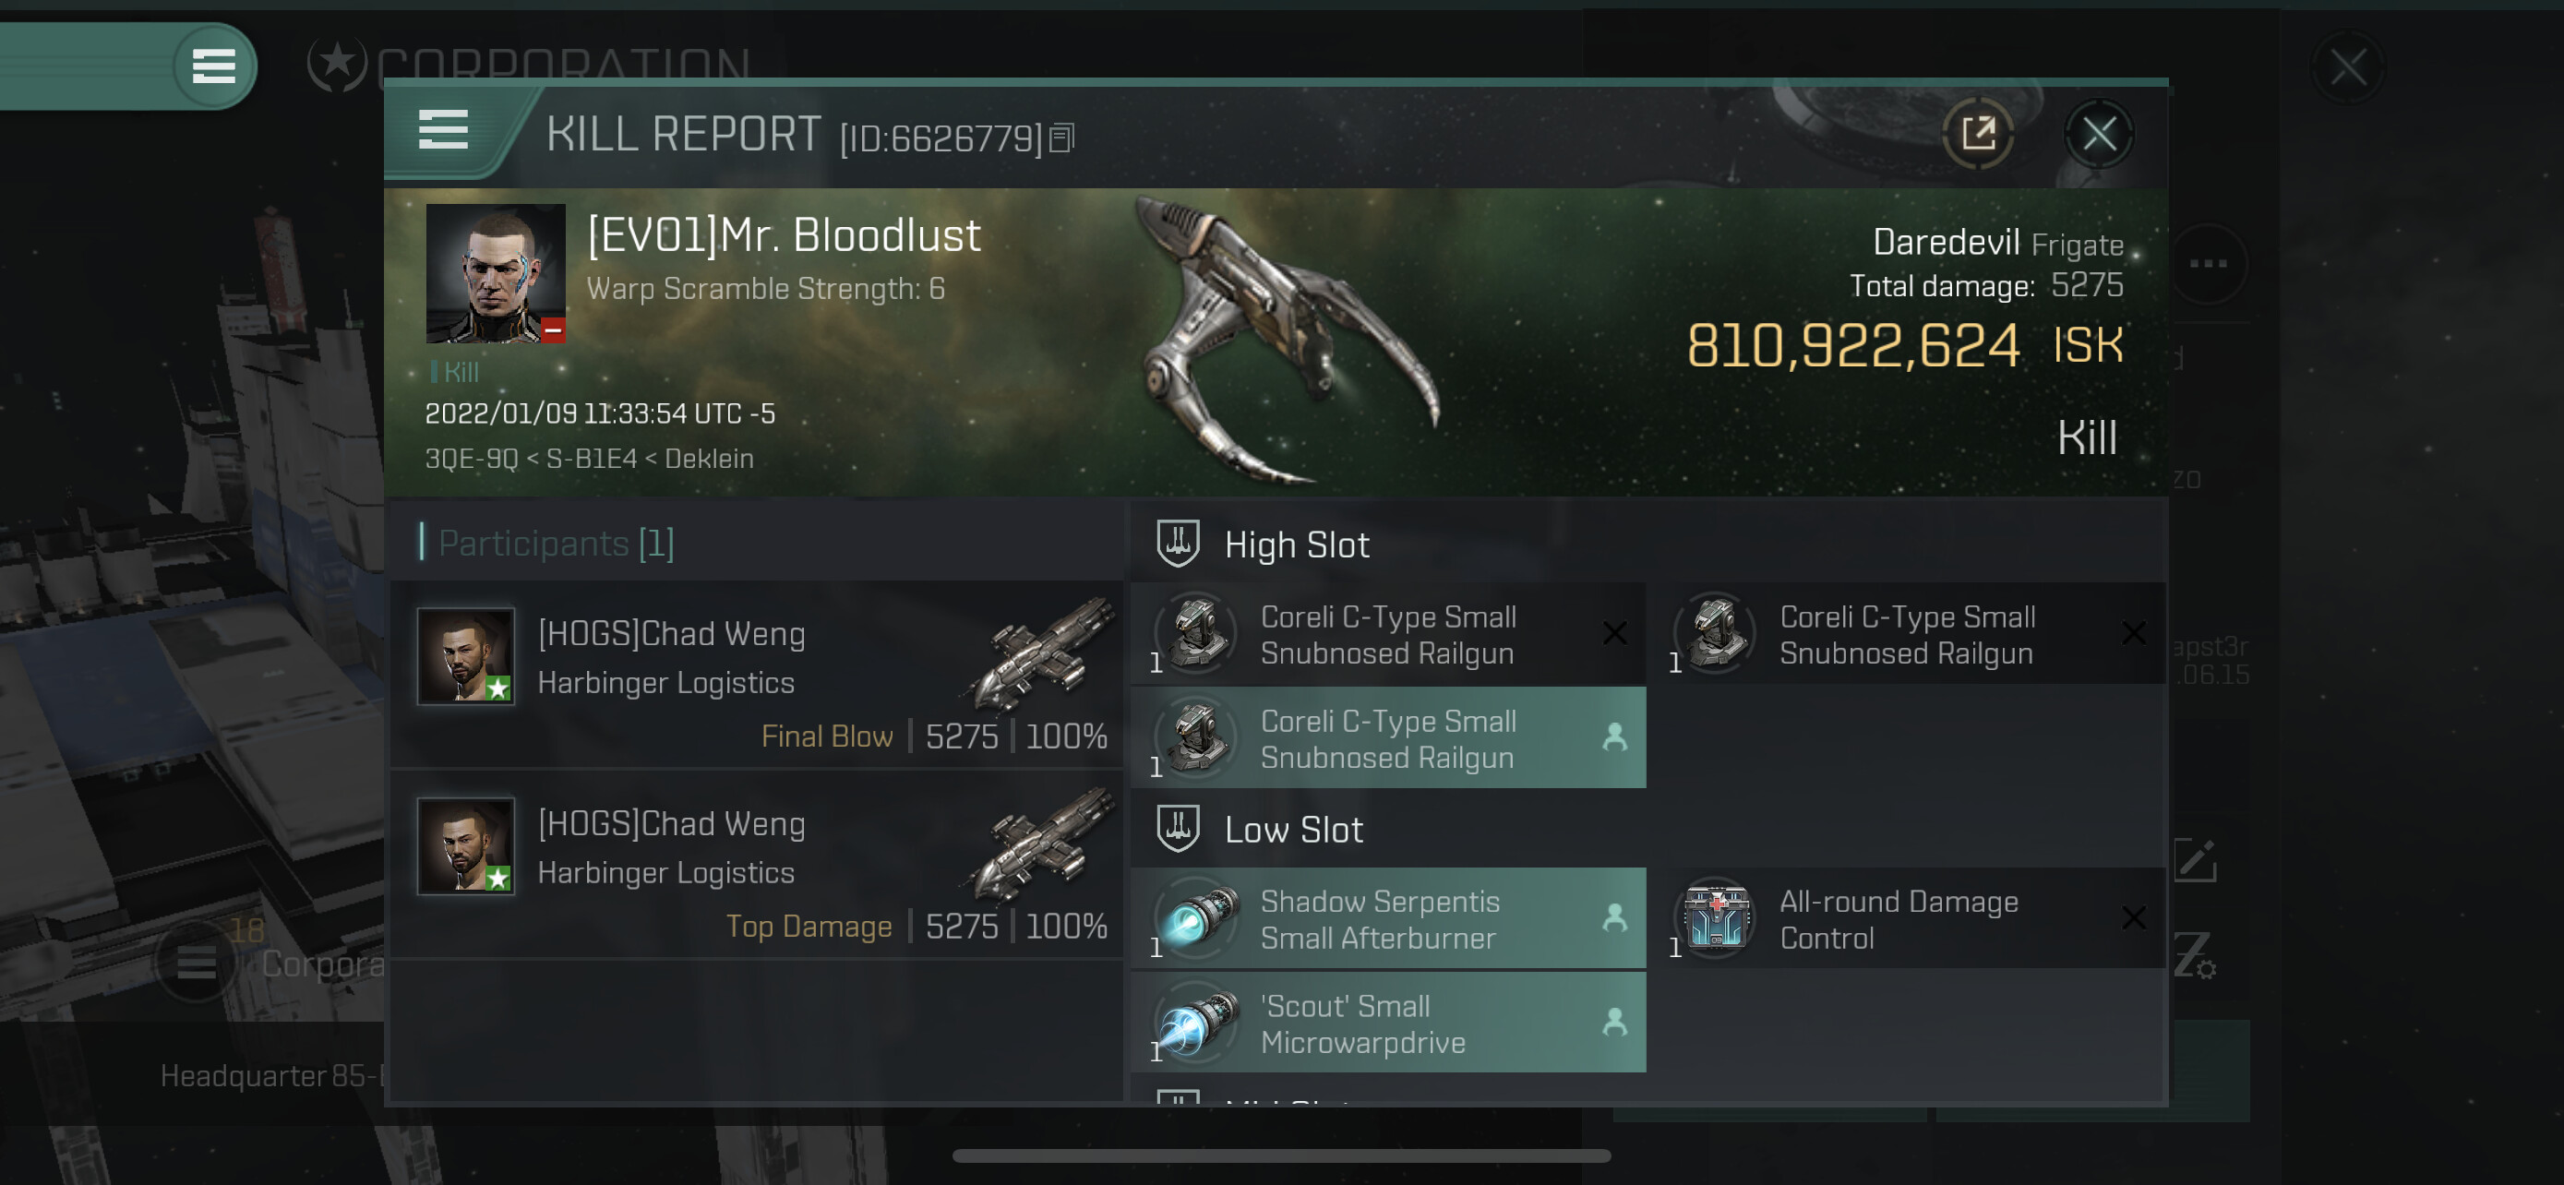Open Mr. Bloodlust's character portrait
Image resolution: width=2564 pixels, height=1185 pixels.
click(496, 273)
